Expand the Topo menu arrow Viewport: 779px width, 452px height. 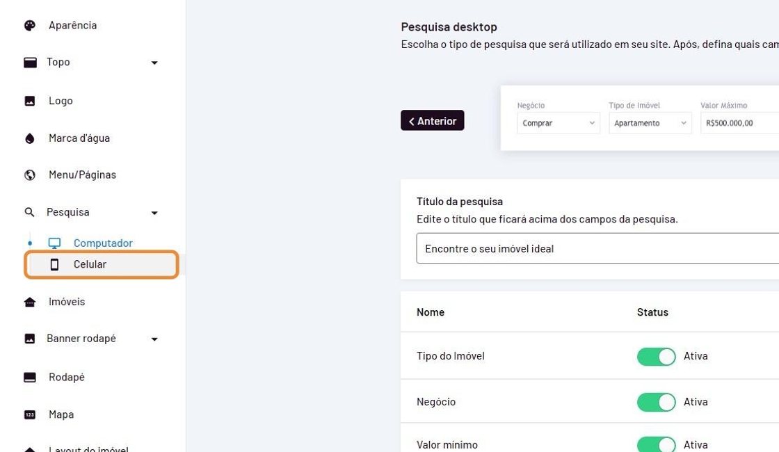(154, 63)
